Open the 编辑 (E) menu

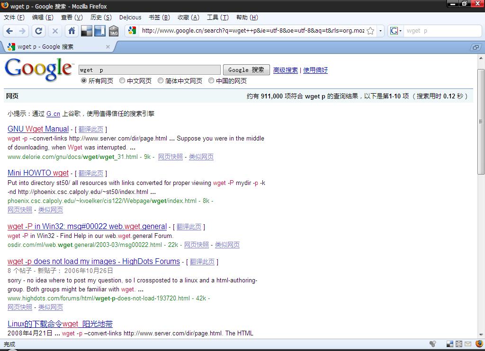pyautogui.click(x=43, y=18)
